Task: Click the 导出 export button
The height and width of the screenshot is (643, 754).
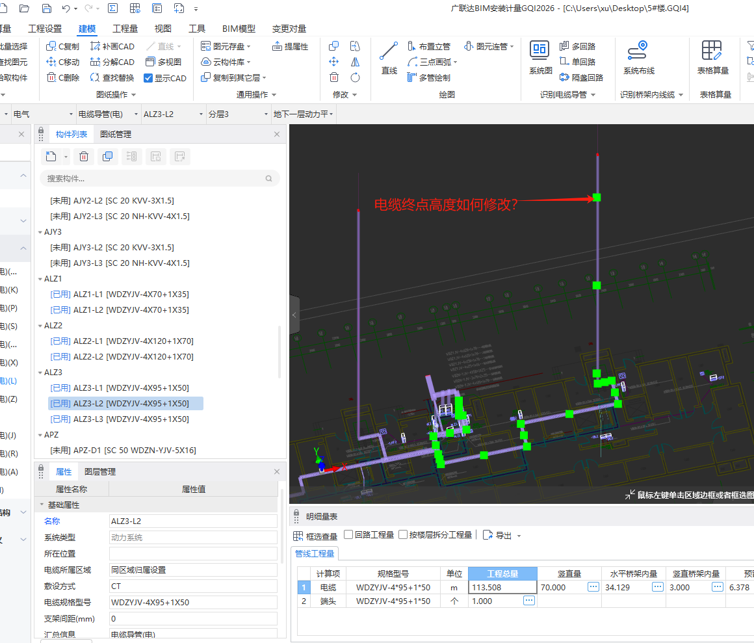Action: click(498, 535)
